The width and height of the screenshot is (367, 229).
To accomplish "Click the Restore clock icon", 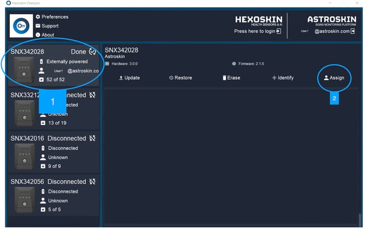I will click(171, 78).
